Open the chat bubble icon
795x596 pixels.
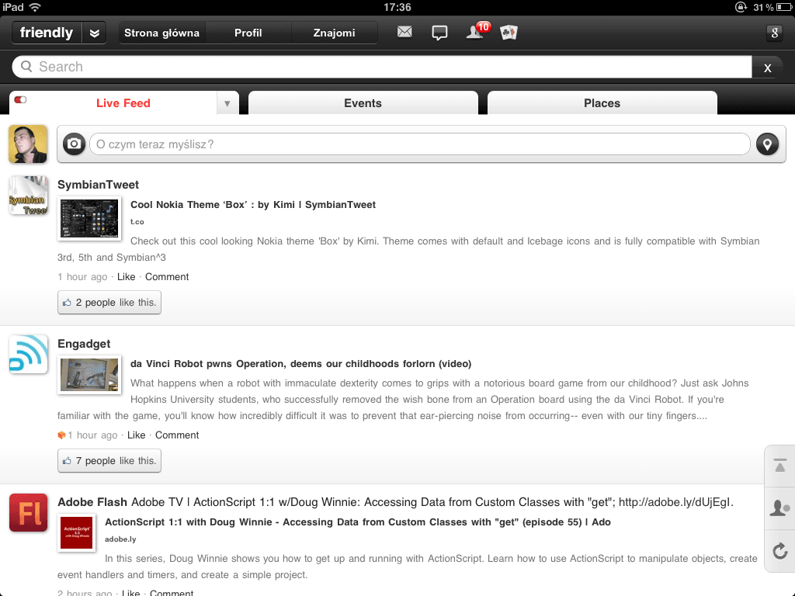pos(439,33)
